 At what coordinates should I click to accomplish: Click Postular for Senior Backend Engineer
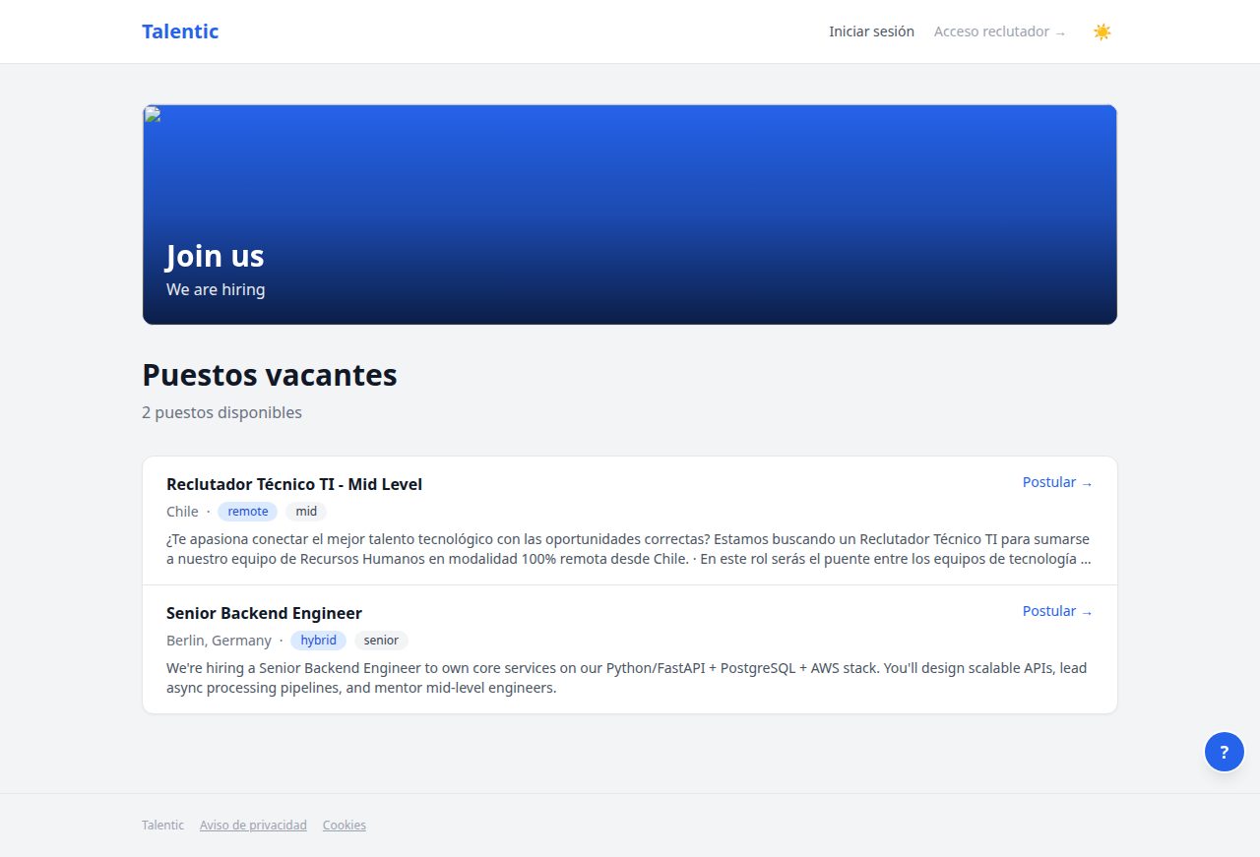[1057, 611]
